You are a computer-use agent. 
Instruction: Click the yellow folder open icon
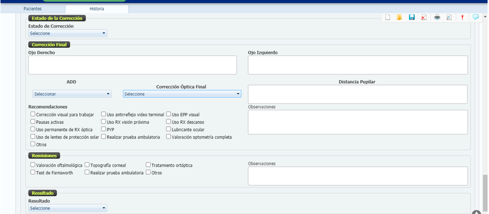click(x=399, y=17)
